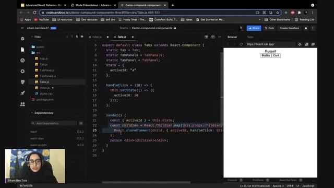The width and height of the screenshot is (334, 188).
Task: Click the BlaBla button in preview
Action: coord(266,55)
